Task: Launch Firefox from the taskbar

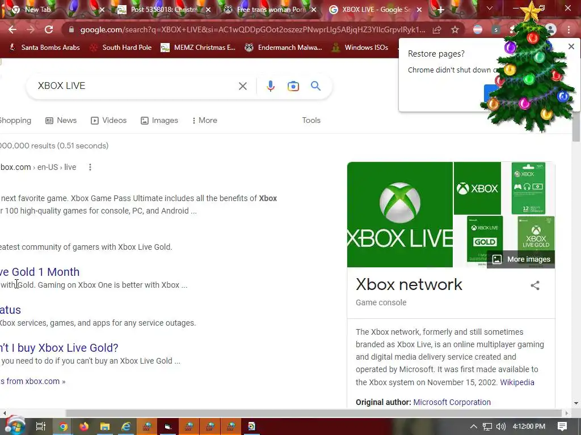Action: point(84,427)
